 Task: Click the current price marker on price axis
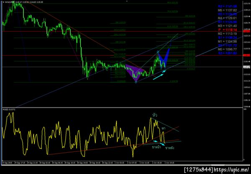(x=246, y=67)
